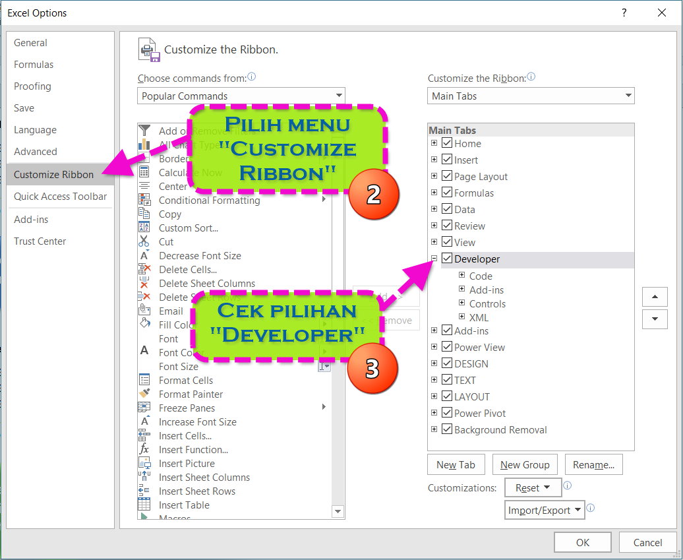The image size is (683, 560).
Task: Expand the Home tab node
Action: 434,143
